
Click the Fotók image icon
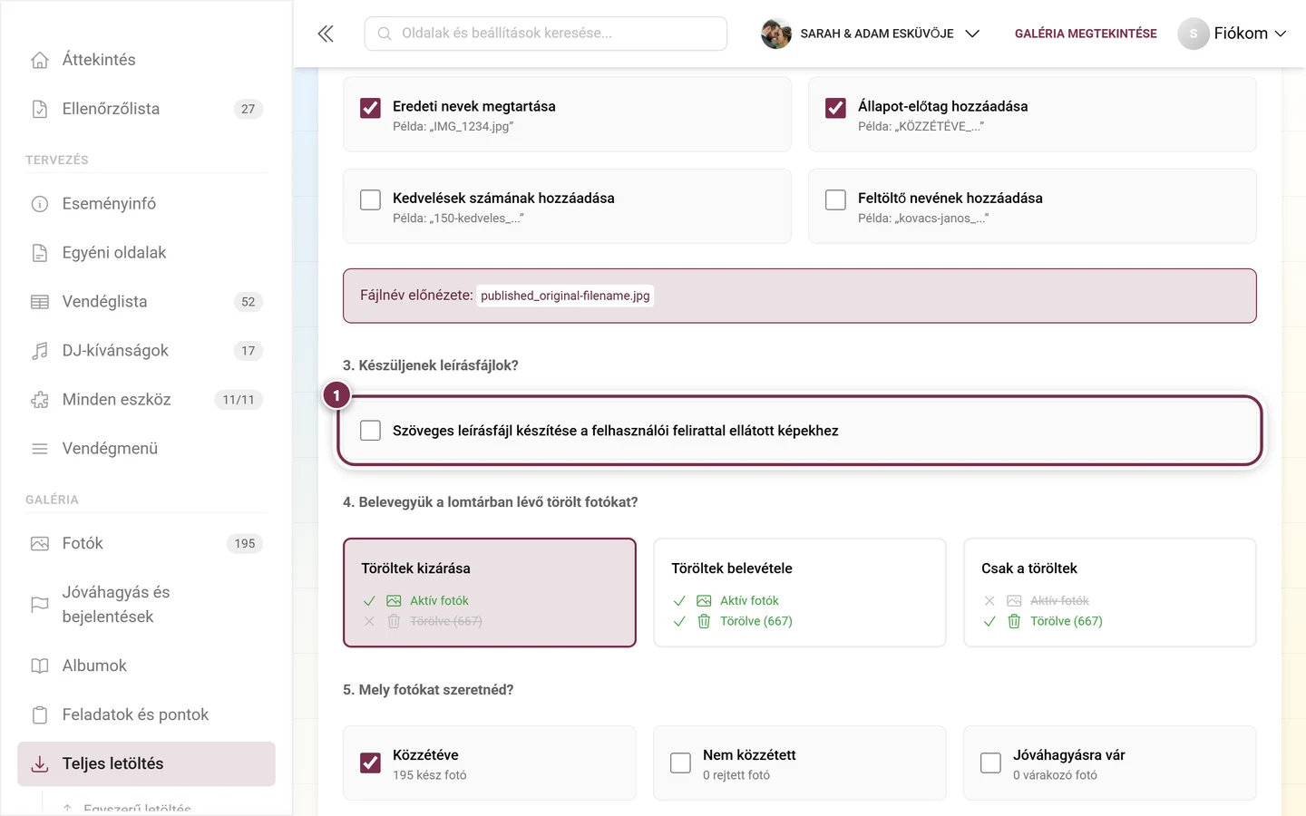point(40,544)
